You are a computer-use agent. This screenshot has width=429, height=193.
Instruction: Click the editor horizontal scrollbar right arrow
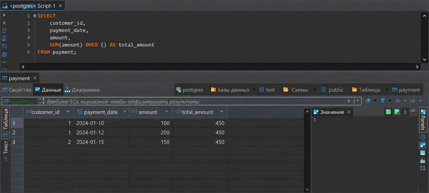417,67
